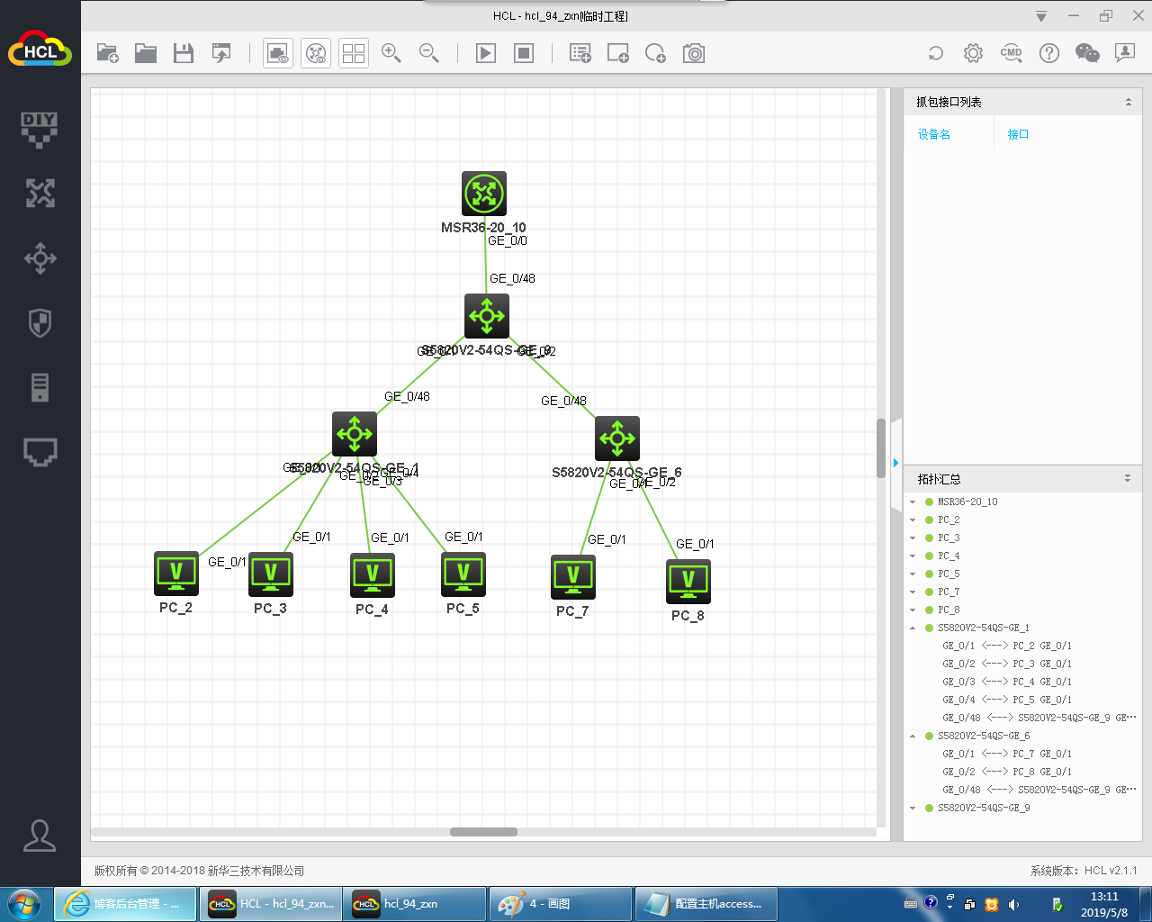This screenshot has width=1152, height=922.
Task: Click the refresh icon in the toolbar
Action: click(x=936, y=53)
